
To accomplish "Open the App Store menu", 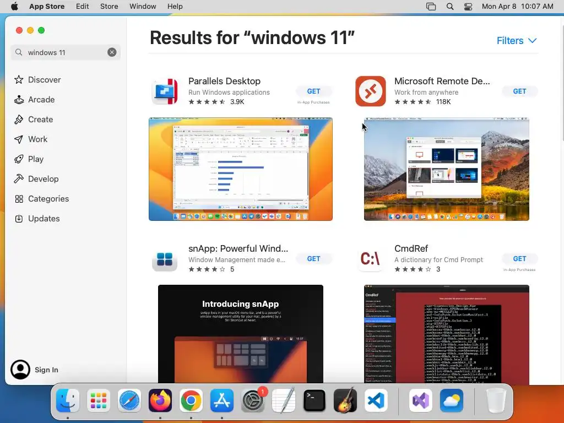I will pos(47,6).
